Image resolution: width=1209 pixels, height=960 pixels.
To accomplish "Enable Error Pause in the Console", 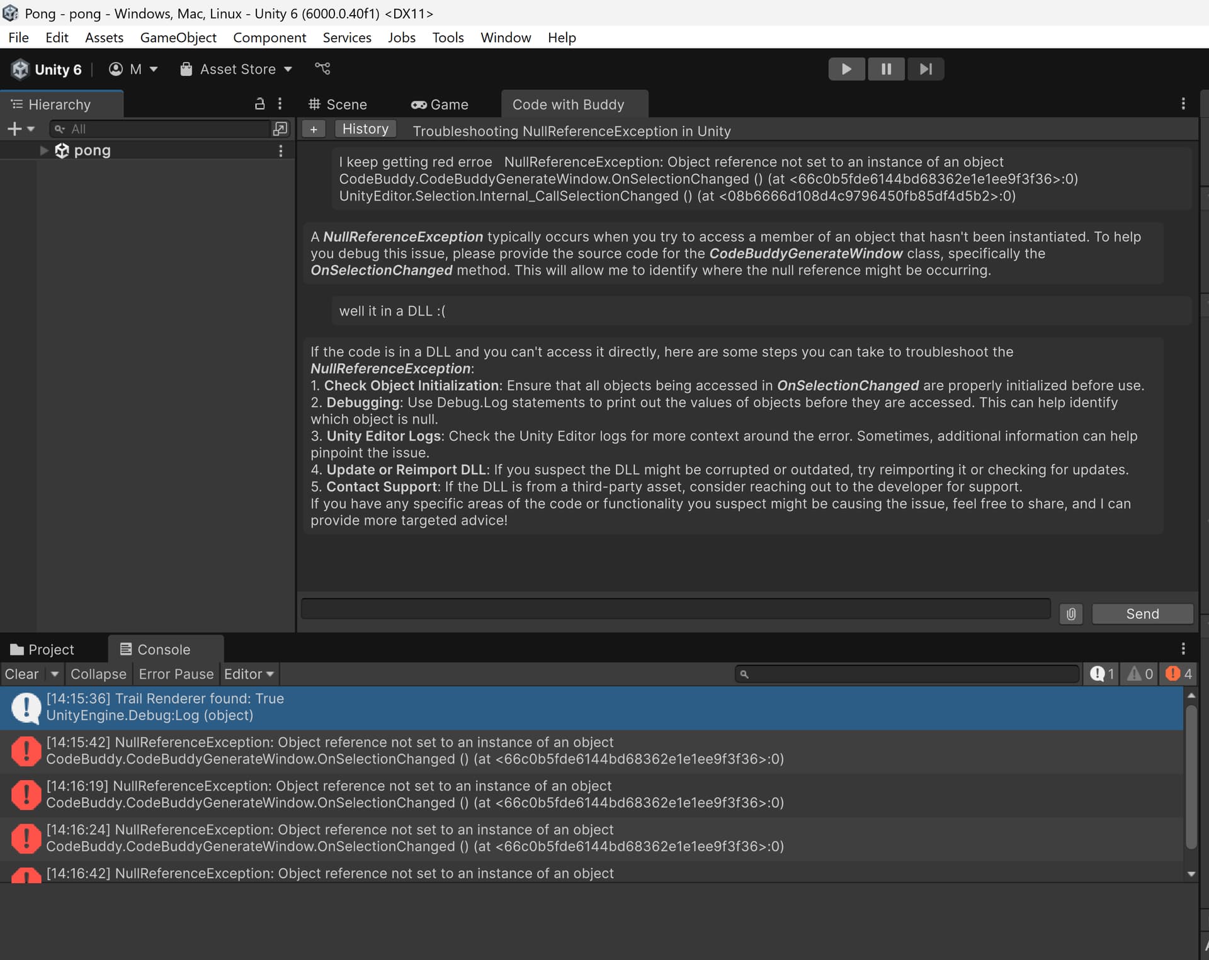I will pyautogui.click(x=176, y=674).
